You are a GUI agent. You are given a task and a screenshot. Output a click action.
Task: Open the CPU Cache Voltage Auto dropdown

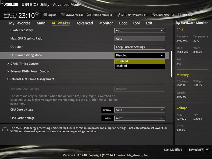click(x=140, y=118)
